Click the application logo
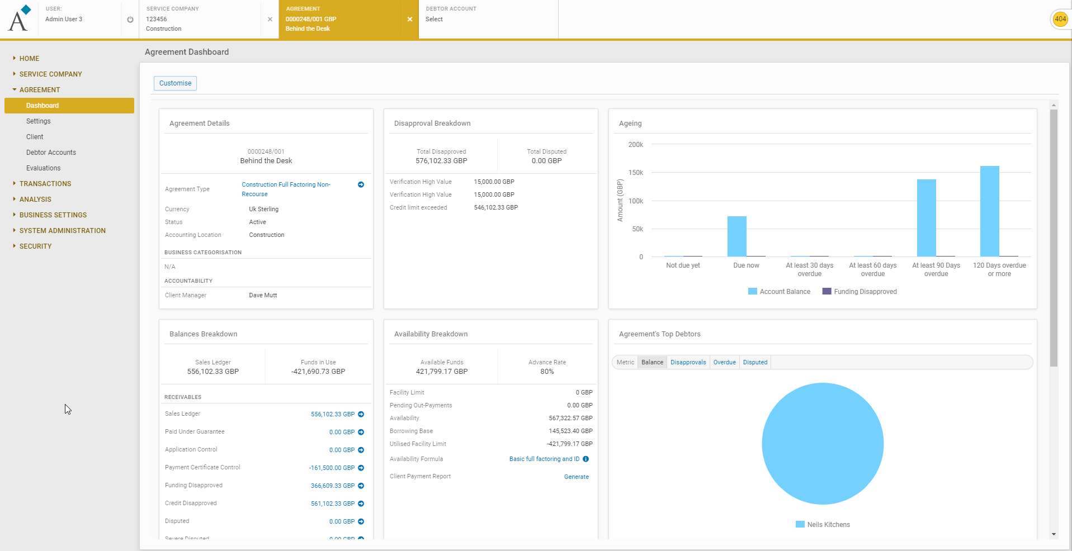1072x551 pixels. [x=20, y=18]
